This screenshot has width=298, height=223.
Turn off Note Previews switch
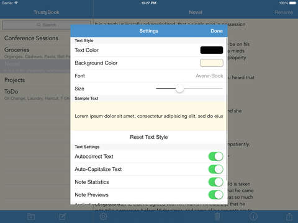click(215, 195)
